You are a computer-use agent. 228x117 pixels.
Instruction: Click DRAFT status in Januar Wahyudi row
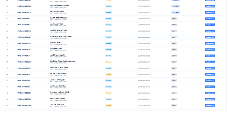tap(174, 81)
